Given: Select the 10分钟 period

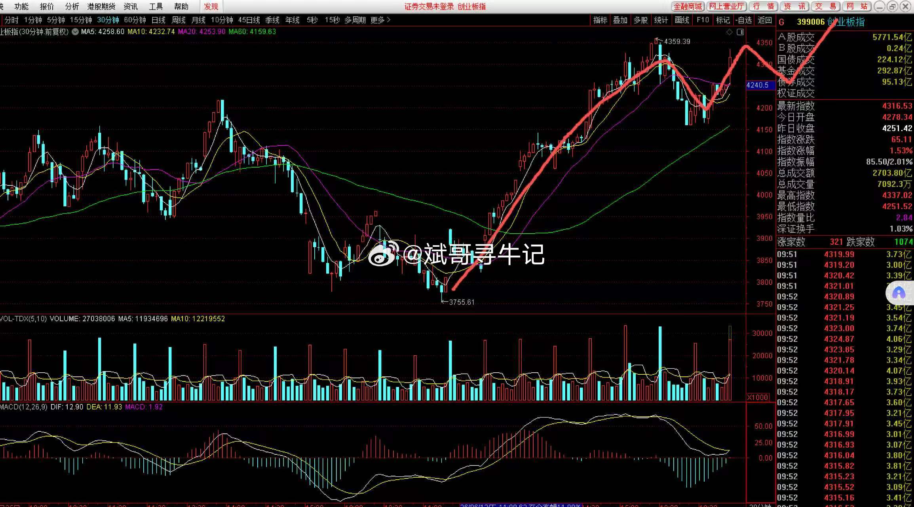Looking at the screenshot, I should pos(222,20).
